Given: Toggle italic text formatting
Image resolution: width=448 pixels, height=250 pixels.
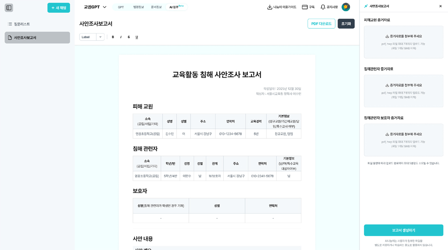Looking at the screenshot, I should (x=121, y=37).
